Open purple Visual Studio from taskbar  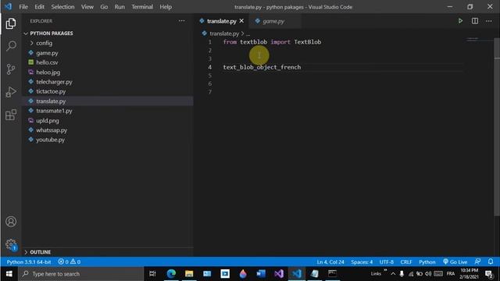279,274
